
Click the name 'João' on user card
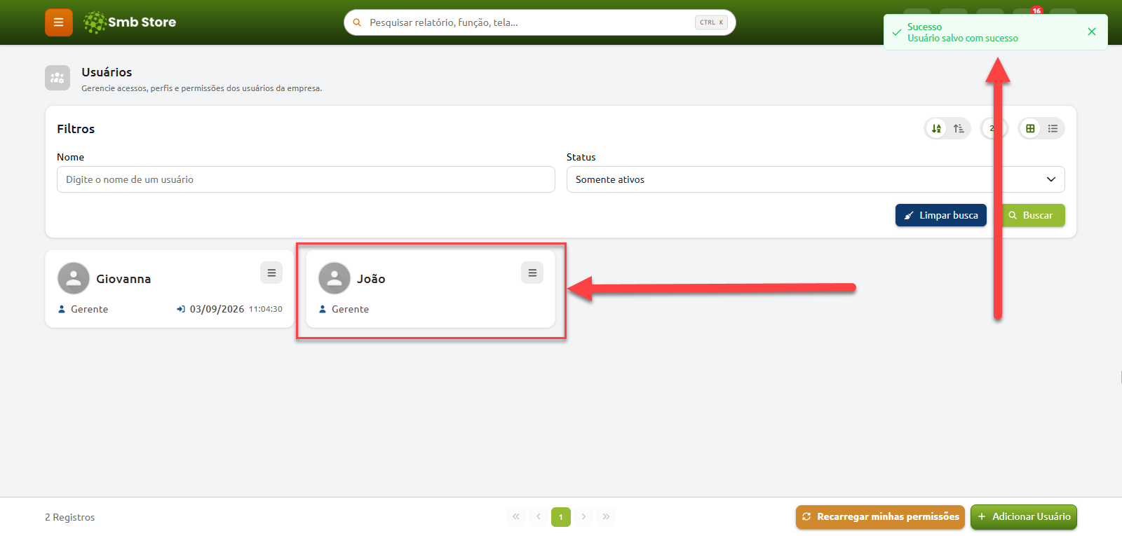(371, 279)
